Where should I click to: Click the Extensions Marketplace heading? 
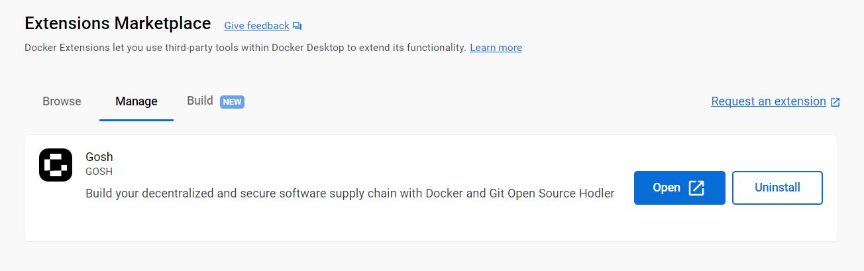click(x=117, y=23)
